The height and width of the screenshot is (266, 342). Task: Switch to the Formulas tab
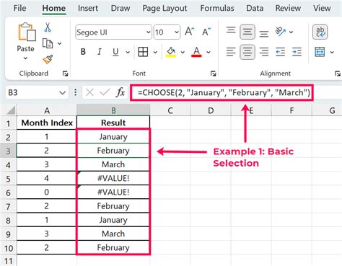coord(217,8)
